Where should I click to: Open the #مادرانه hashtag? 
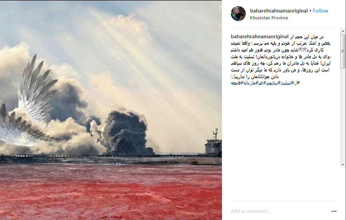click(x=250, y=83)
